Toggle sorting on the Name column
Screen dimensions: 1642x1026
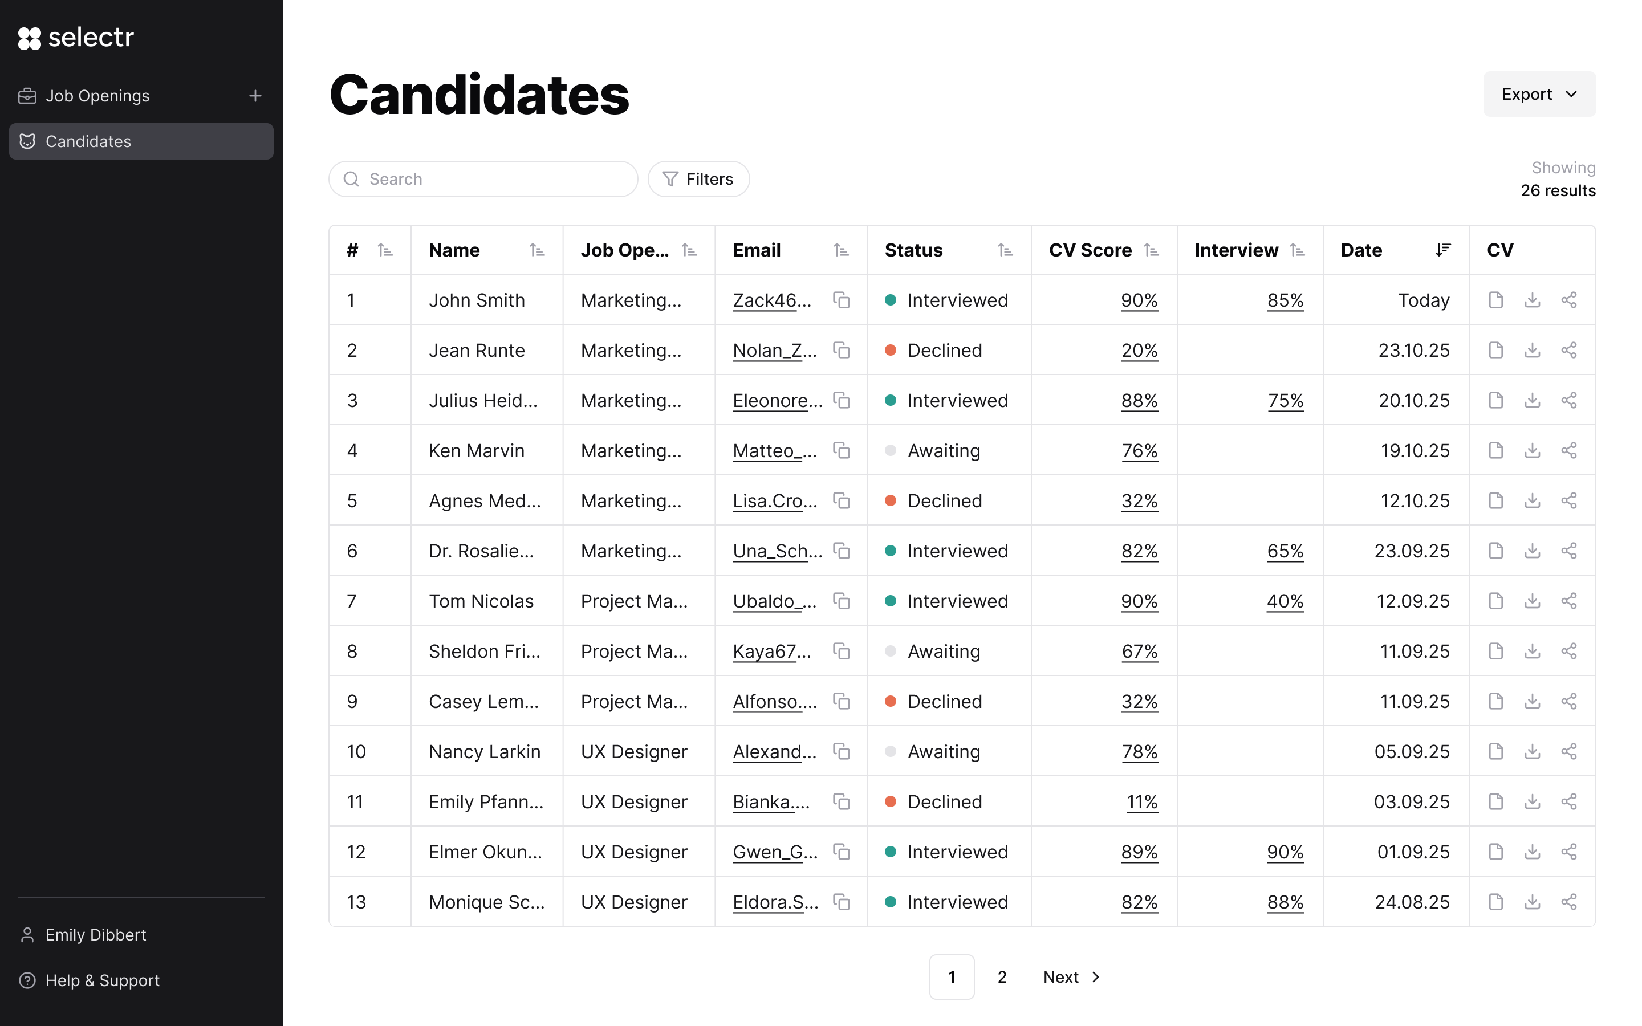tap(537, 250)
